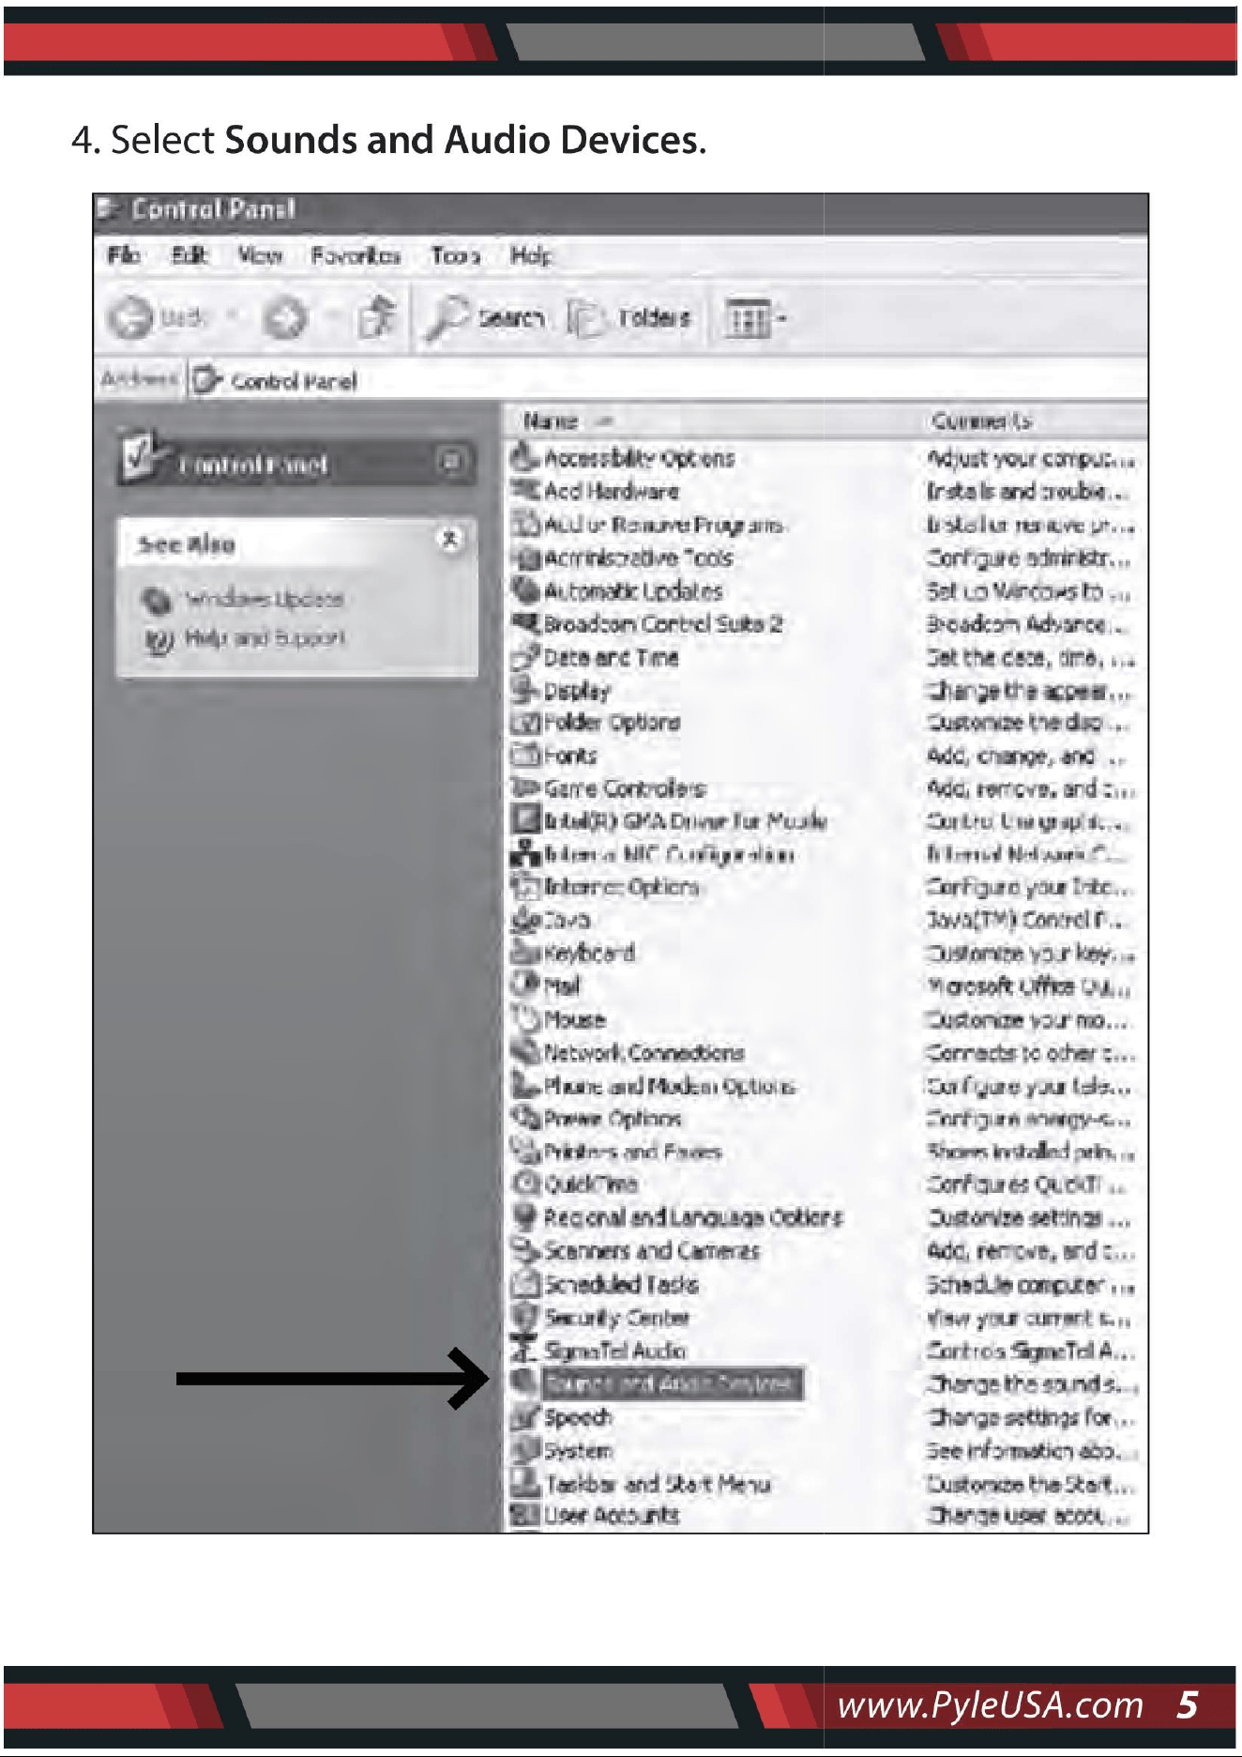Screen dimensions: 1242x1757
Task: Toggle the Folders pane button
Action: click(x=630, y=318)
